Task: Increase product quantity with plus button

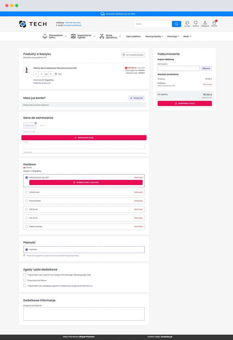Action: click(51, 74)
